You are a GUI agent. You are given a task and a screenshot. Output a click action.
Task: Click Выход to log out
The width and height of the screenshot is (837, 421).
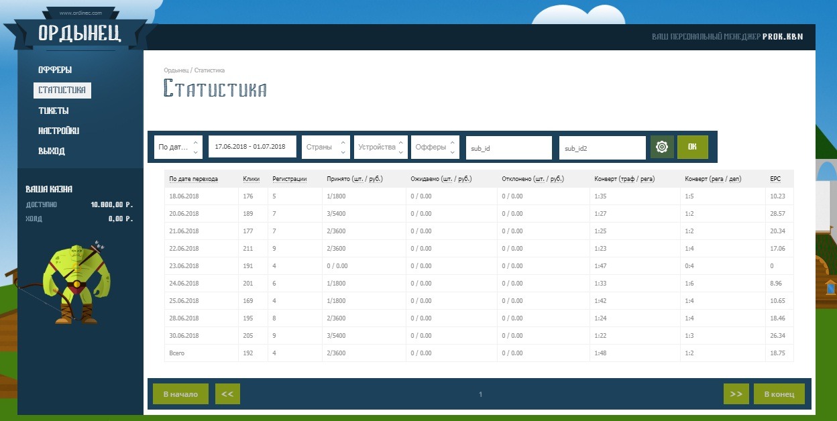coord(52,151)
